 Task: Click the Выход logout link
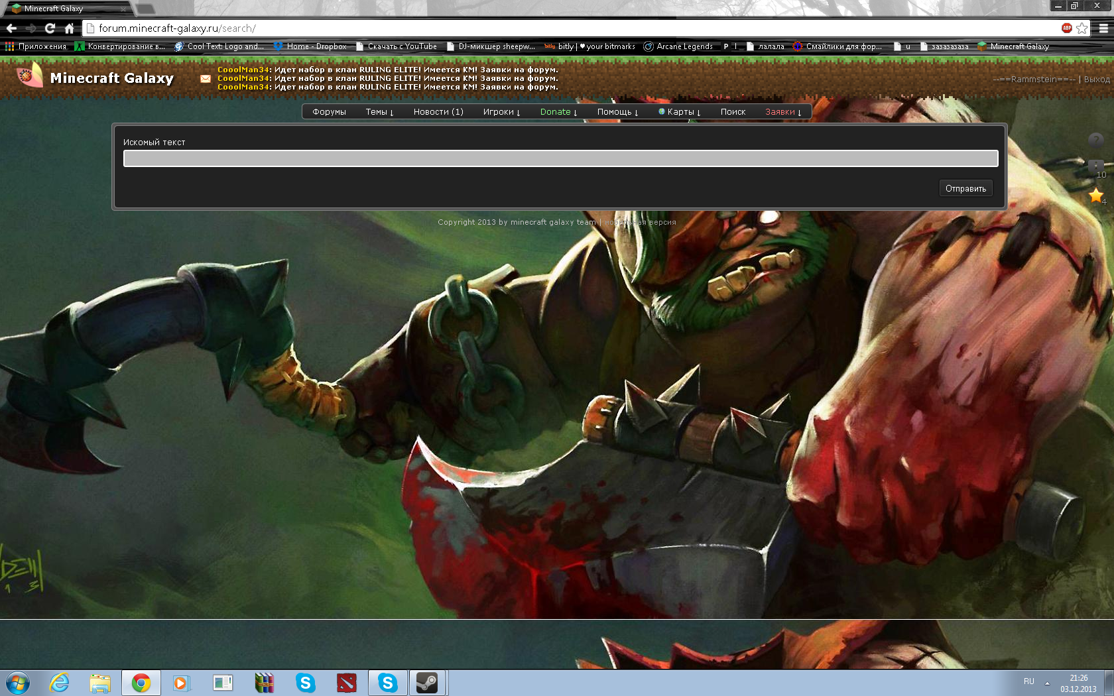1097,79
